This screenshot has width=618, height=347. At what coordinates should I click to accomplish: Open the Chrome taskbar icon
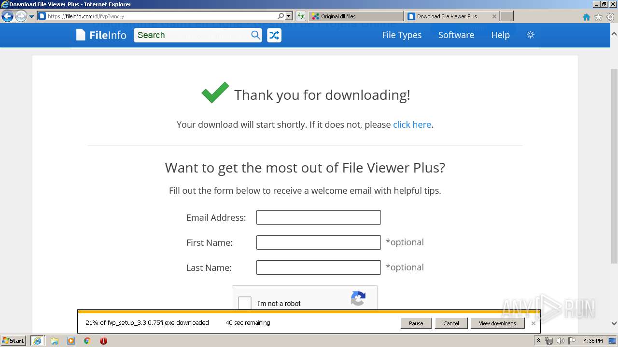tap(87, 341)
